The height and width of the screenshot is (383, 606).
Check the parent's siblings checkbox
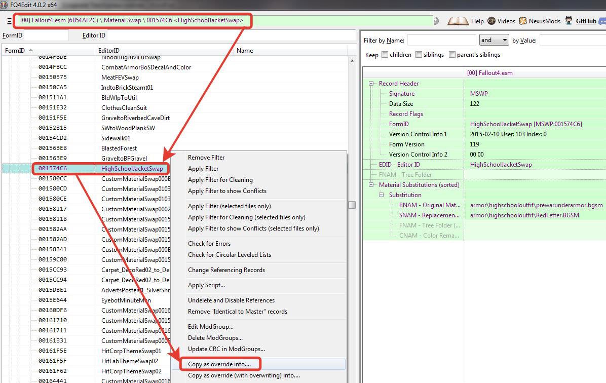(x=452, y=55)
